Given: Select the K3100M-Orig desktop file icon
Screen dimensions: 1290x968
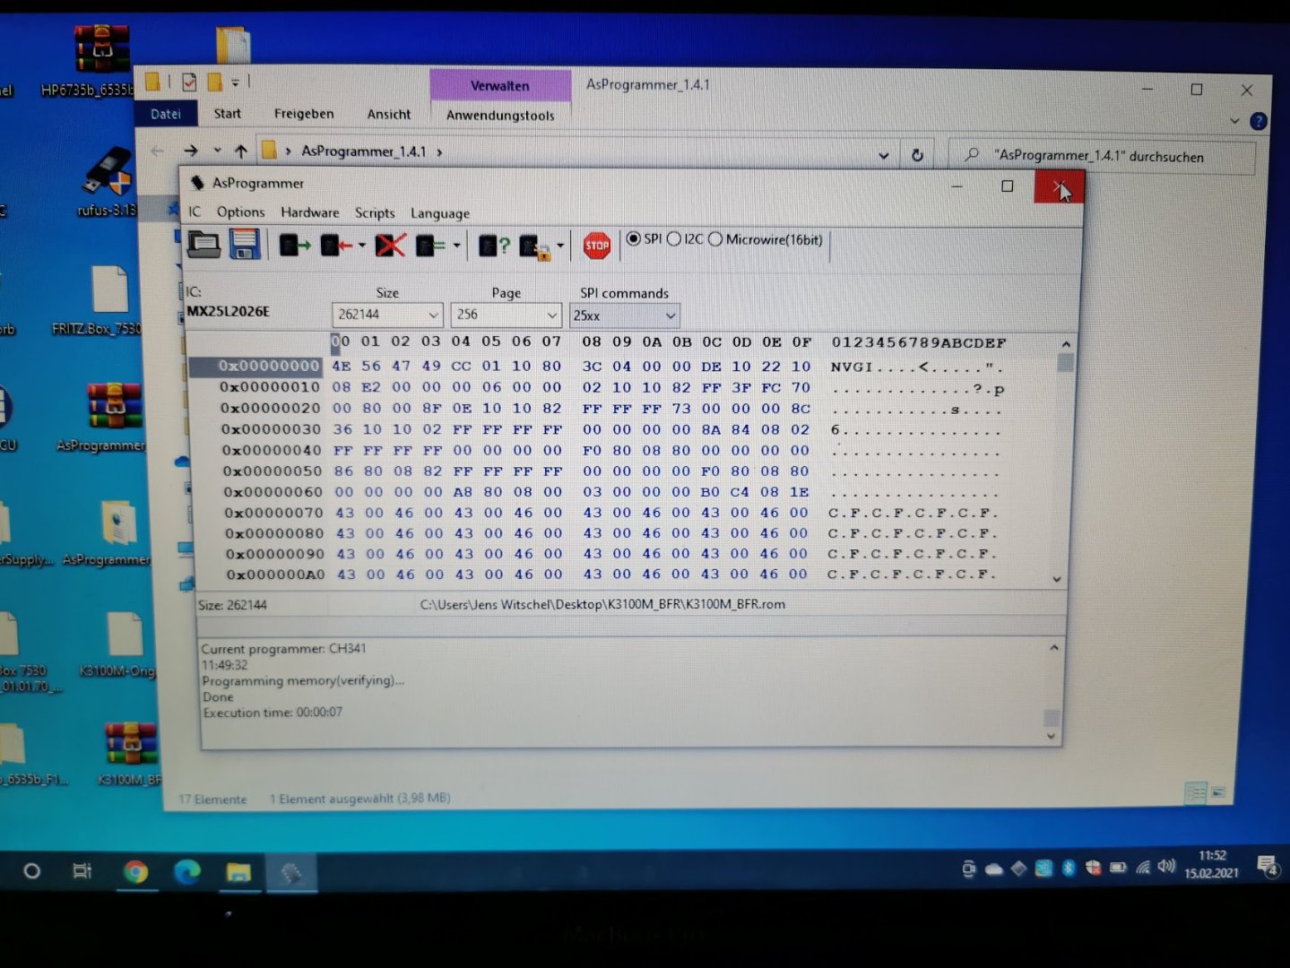Looking at the screenshot, I should pos(119,644).
